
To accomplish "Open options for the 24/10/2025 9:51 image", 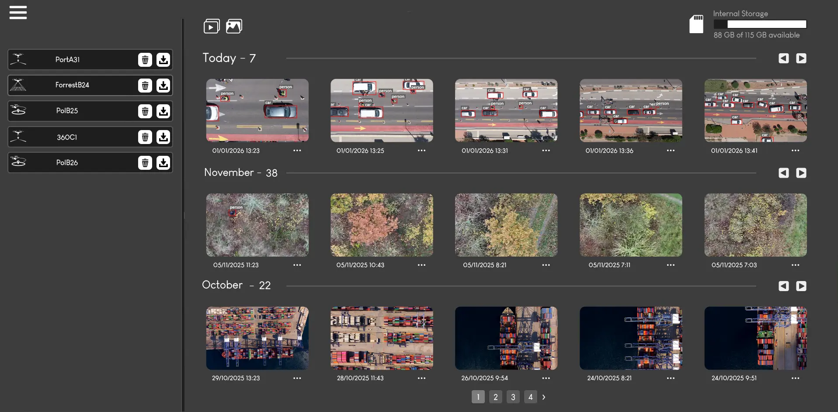I will [x=796, y=378].
